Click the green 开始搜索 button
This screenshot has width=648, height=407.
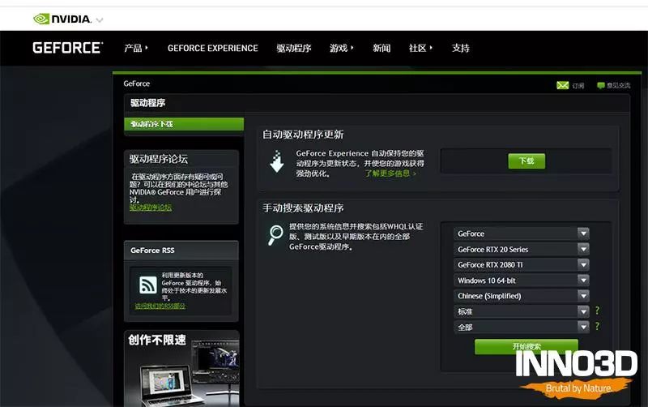[x=526, y=347]
